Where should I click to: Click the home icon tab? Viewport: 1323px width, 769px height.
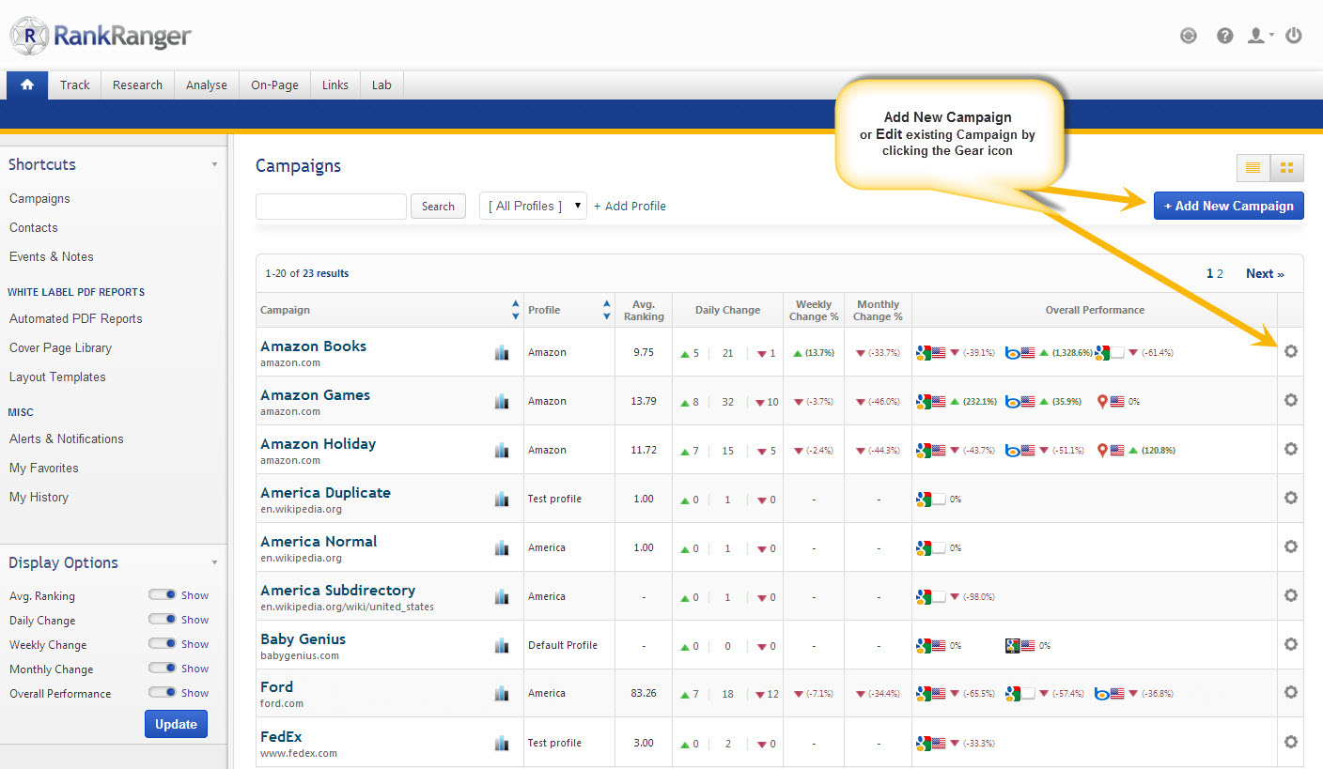point(27,85)
